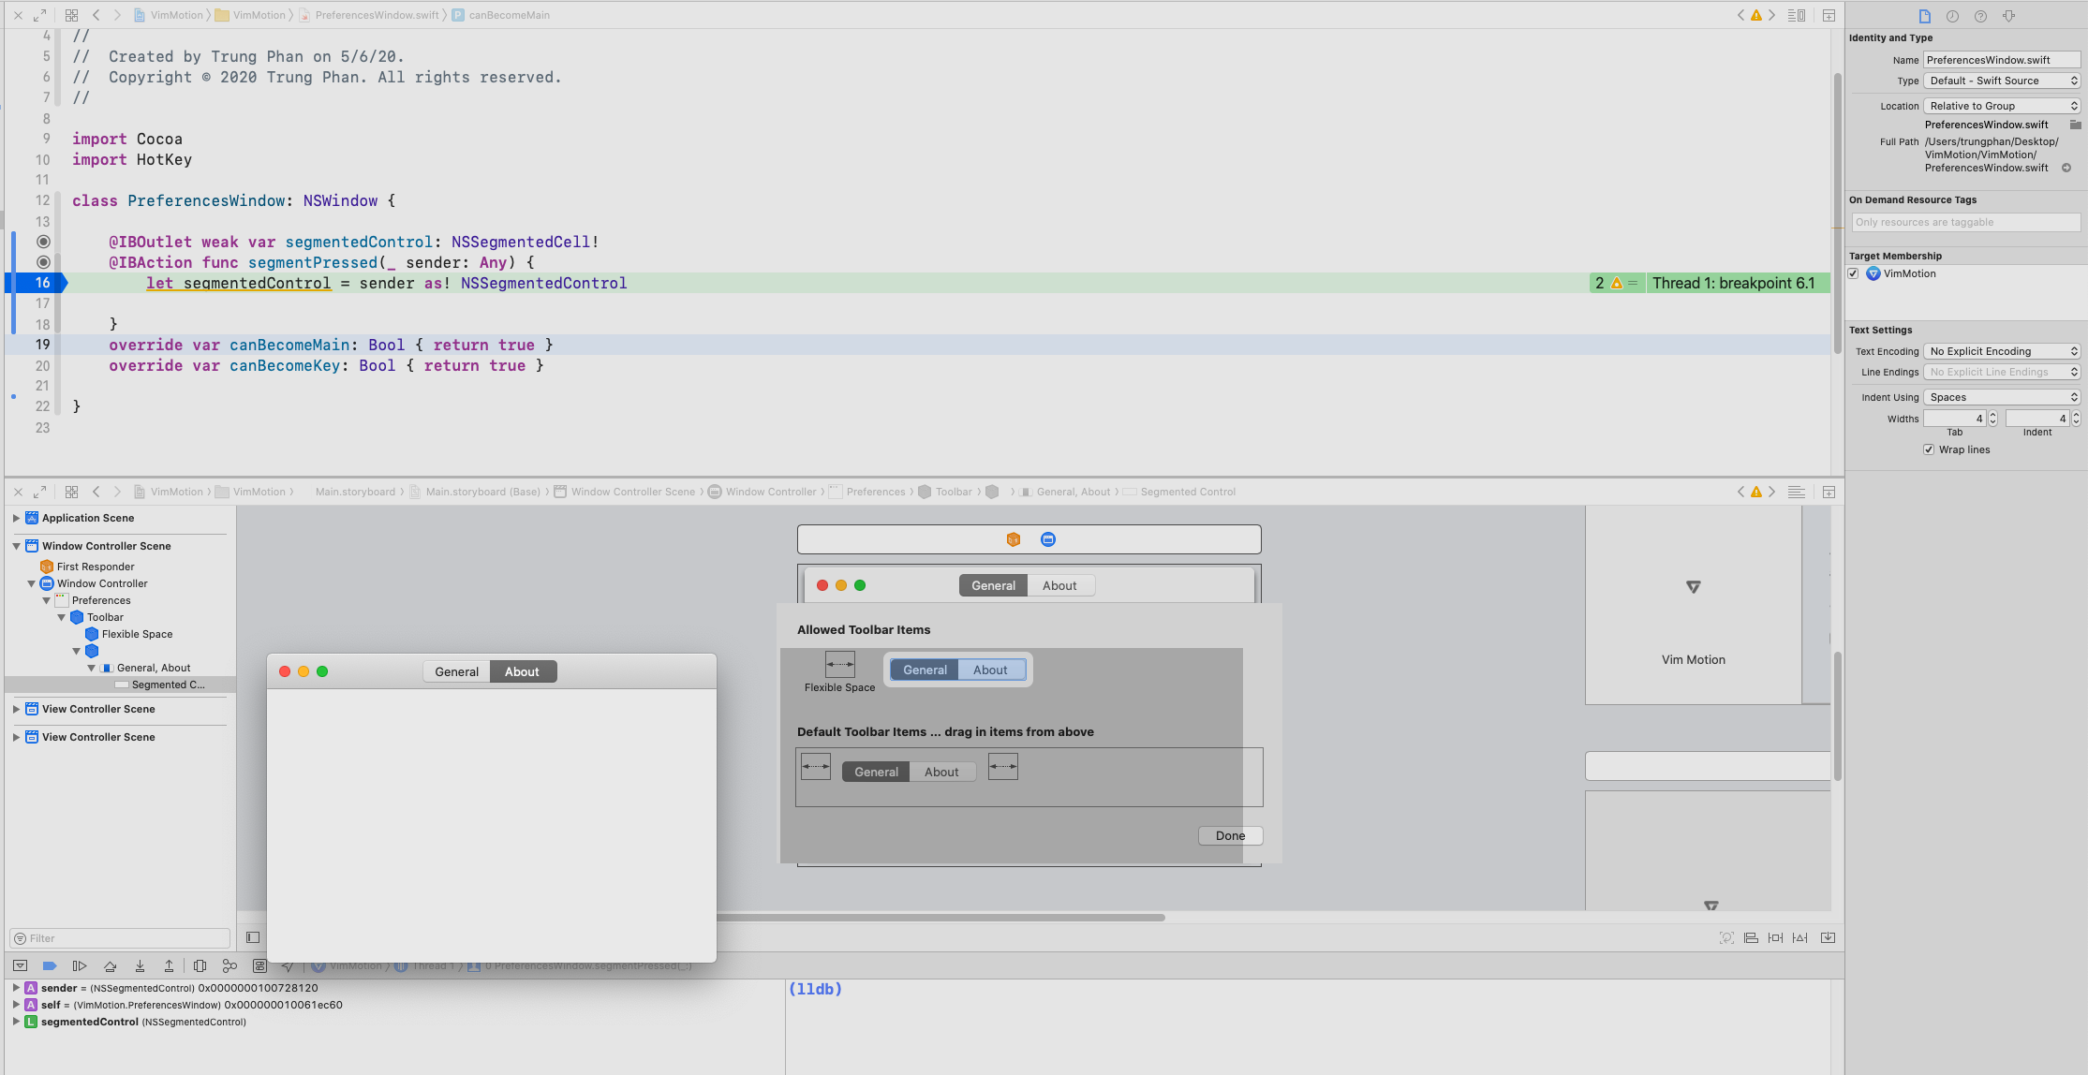Toggle the Wrap lines checkbox
The width and height of the screenshot is (2088, 1075).
(x=1929, y=449)
